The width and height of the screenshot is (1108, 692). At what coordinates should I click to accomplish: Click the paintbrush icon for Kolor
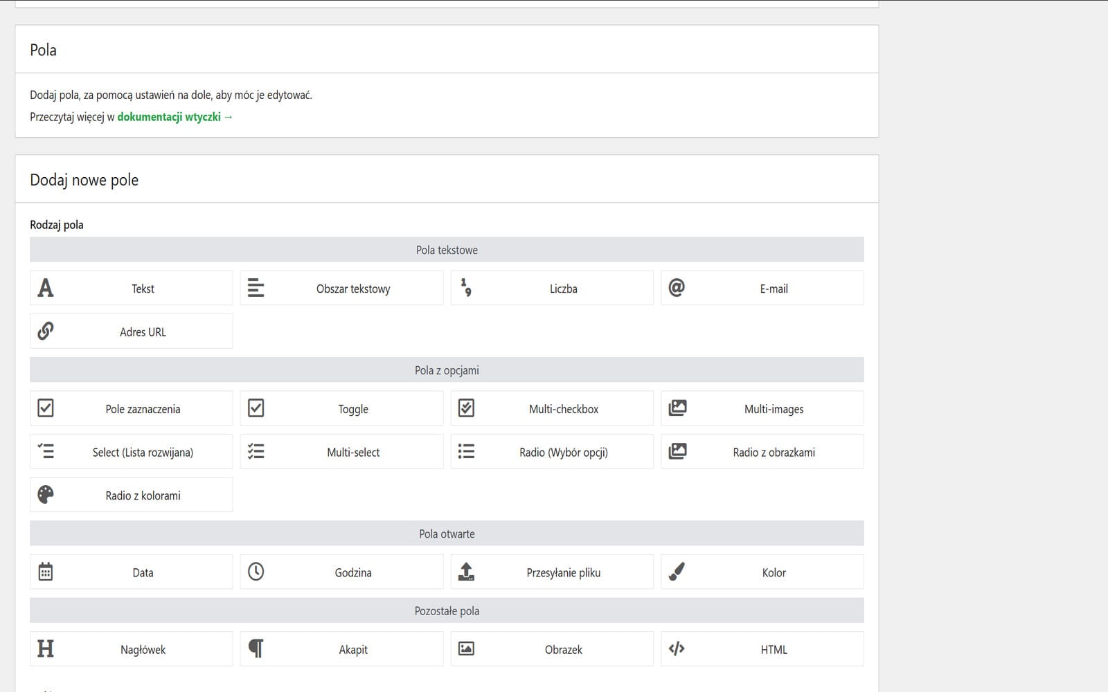pyautogui.click(x=677, y=572)
